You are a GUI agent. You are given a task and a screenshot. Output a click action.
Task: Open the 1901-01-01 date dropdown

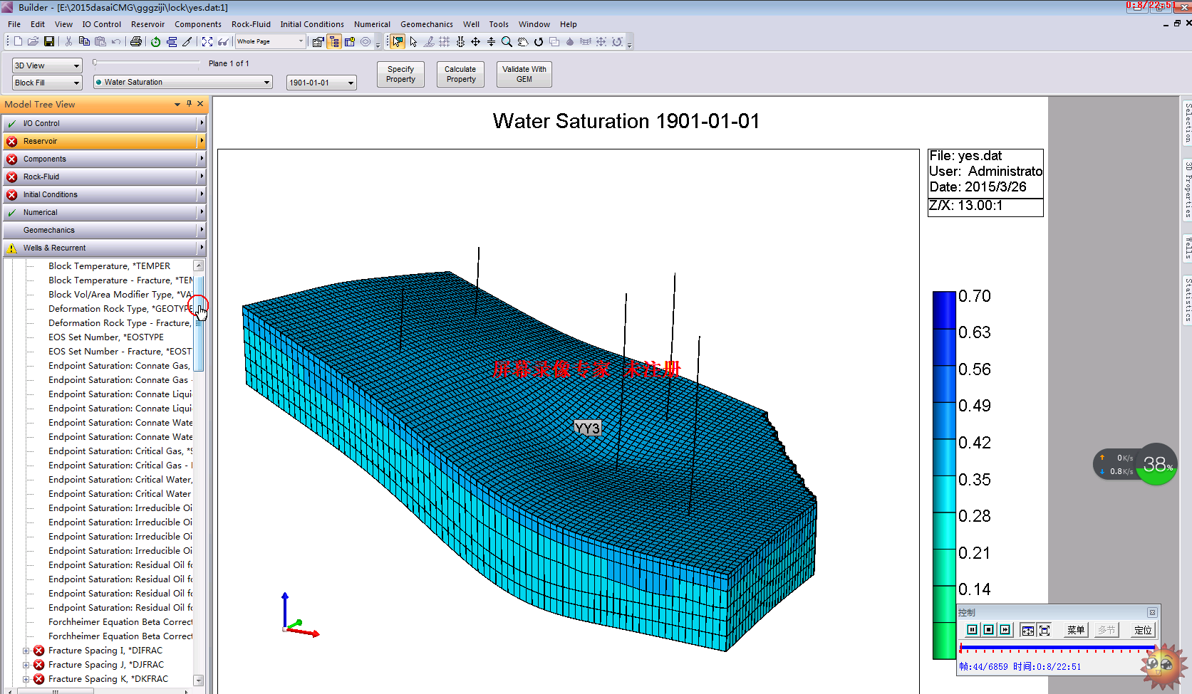pyautogui.click(x=321, y=83)
